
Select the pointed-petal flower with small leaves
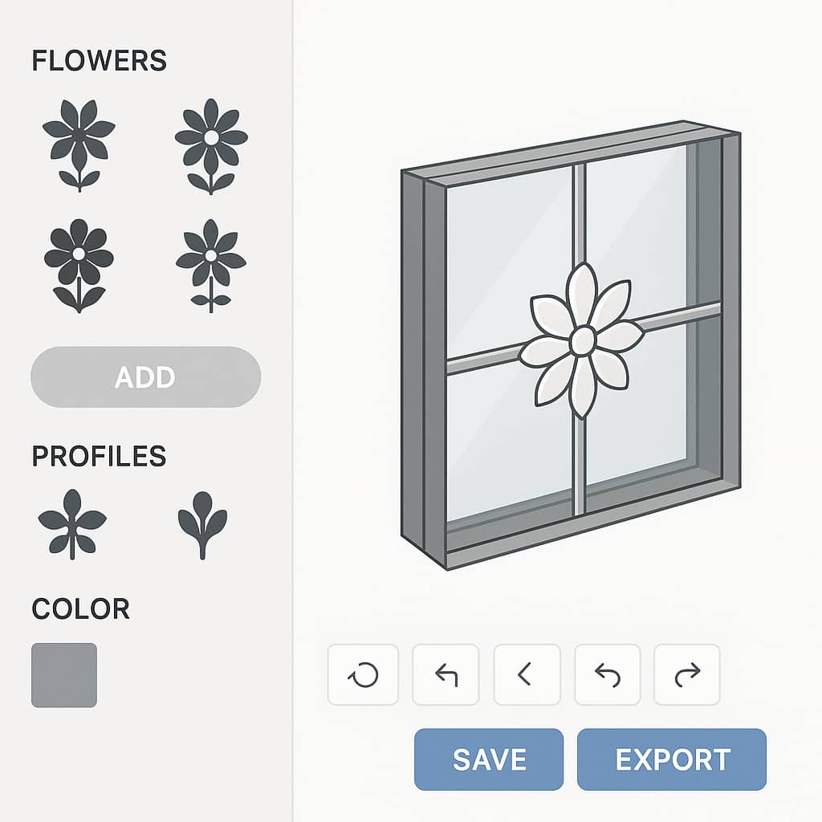click(x=211, y=266)
